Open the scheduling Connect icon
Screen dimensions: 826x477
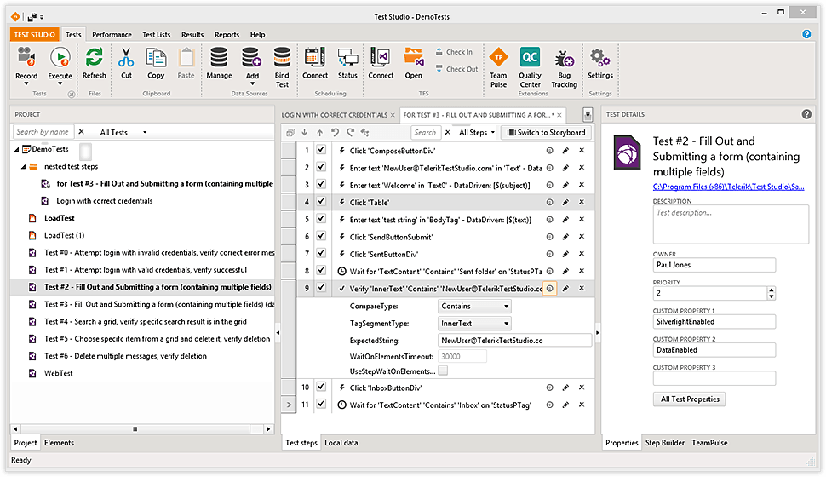tap(315, 57)
